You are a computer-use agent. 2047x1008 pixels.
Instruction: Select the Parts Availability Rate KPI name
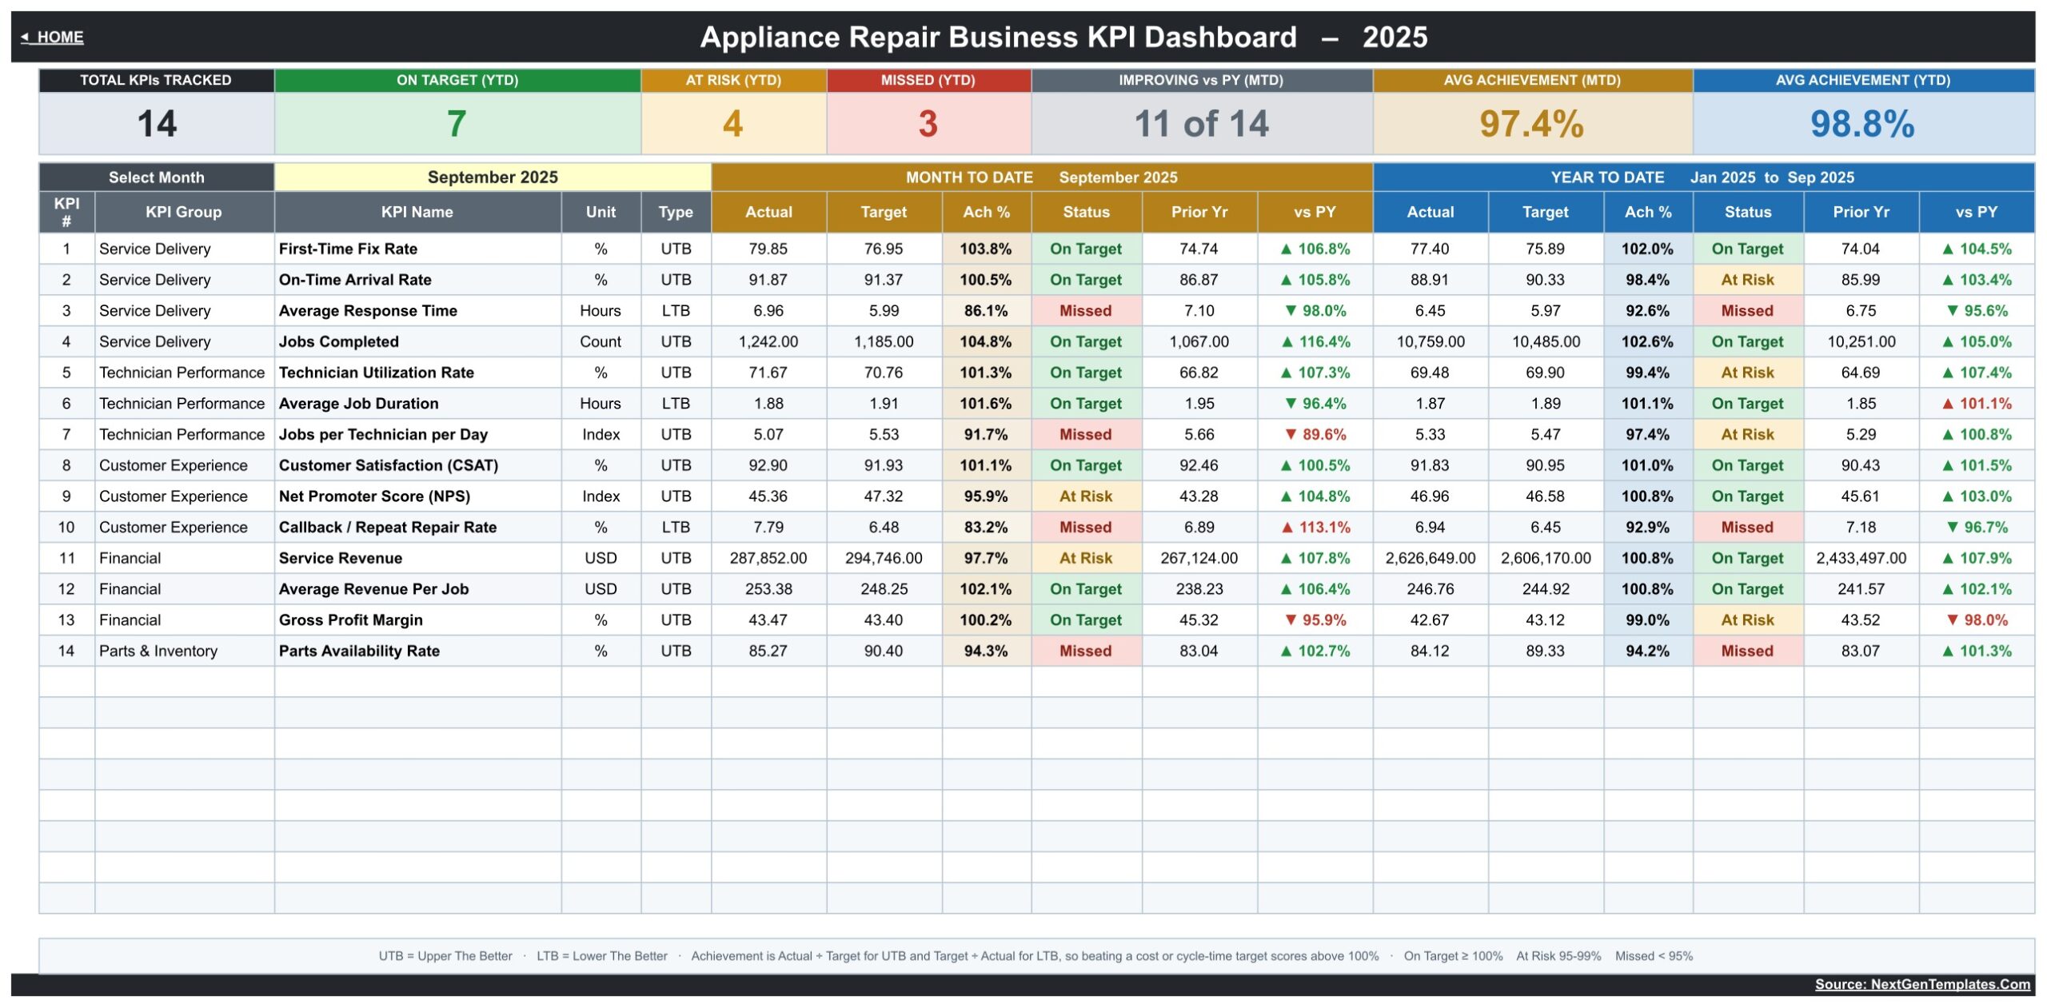tap(417, 651)
